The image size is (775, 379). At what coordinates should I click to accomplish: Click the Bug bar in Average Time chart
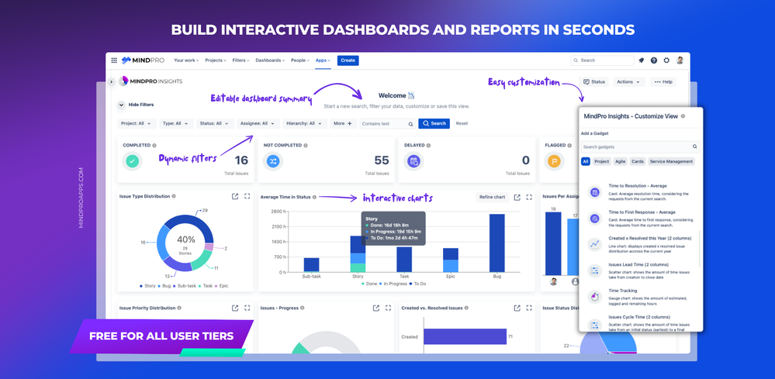click(496, 243)
